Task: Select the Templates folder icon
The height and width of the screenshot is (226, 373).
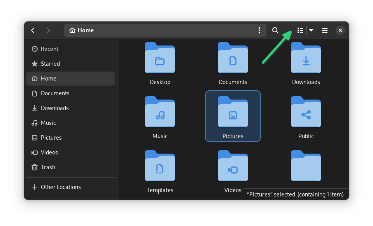Action: [160, 166]
